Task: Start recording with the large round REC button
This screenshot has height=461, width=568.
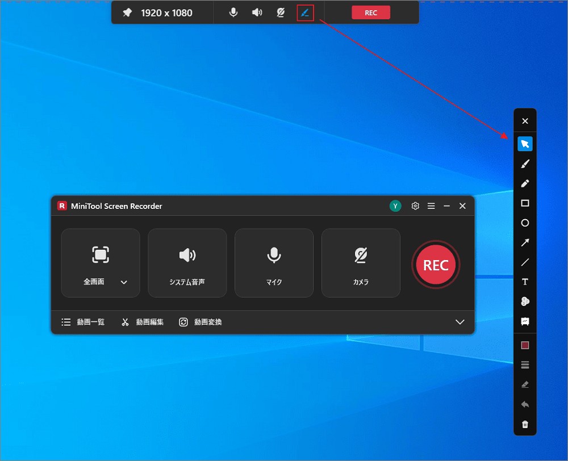Action: (x=436, y=265)
